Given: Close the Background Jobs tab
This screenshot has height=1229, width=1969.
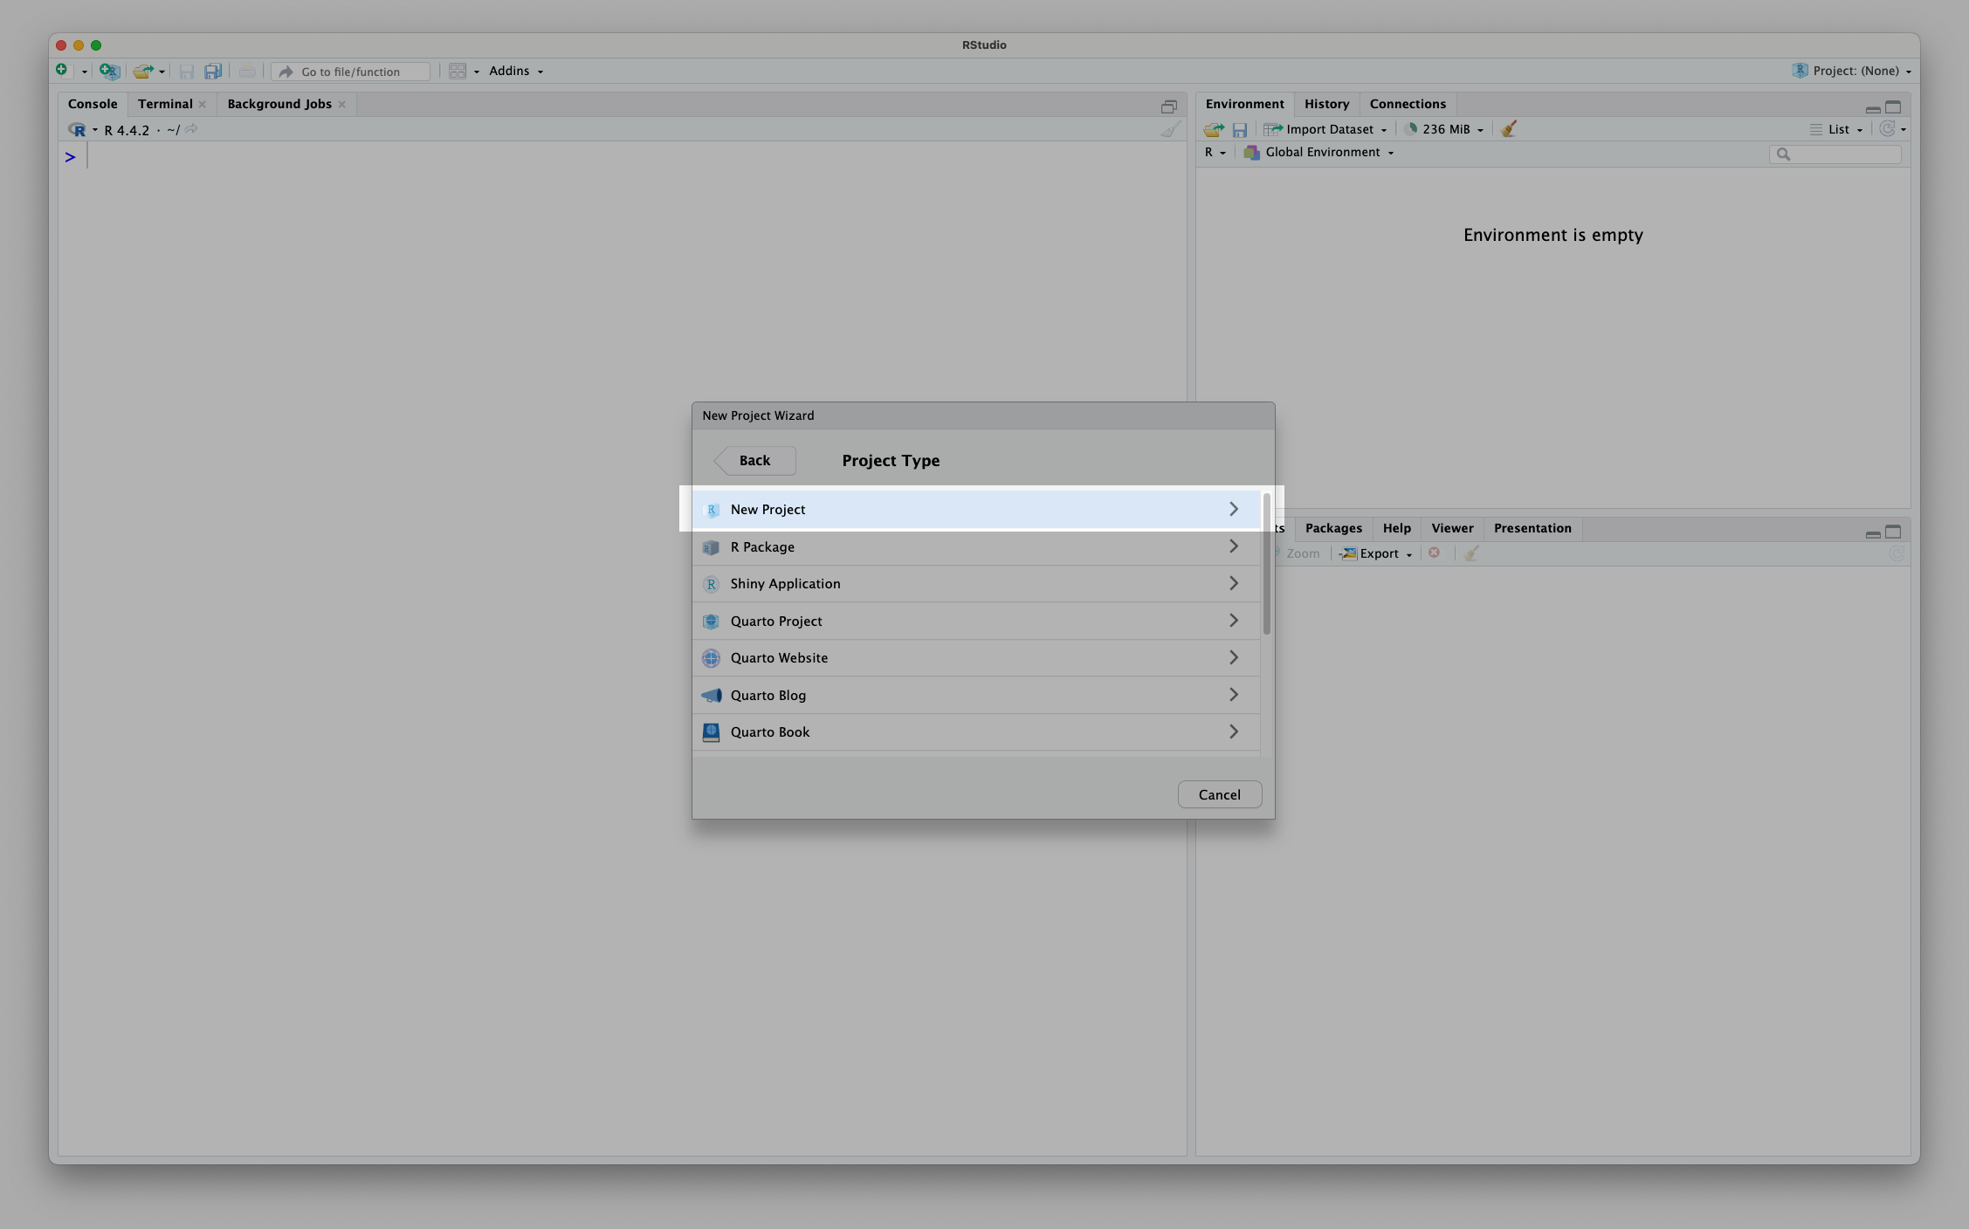Looking at the screenshot, I should point(341,105).
